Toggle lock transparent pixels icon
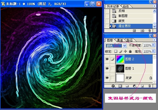The width and height of the screenshot is (158, 110). (116, 51)
